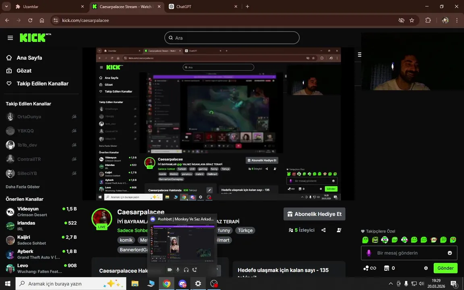Expand list with Daha Fazla Göster
The width and height of the screenshot is (464, 290).
coord(23,187)
